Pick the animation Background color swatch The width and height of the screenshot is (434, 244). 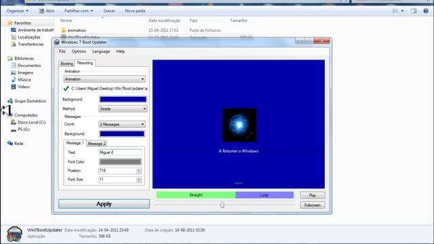coord(123,100)
